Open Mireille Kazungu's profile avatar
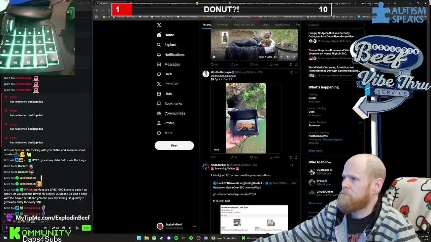 pos(205,74)
